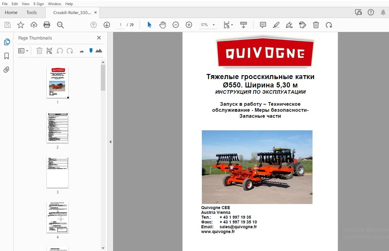Open the help question mark icon
The height and width of the screenshot is (251, 389).
click(371, 12)
